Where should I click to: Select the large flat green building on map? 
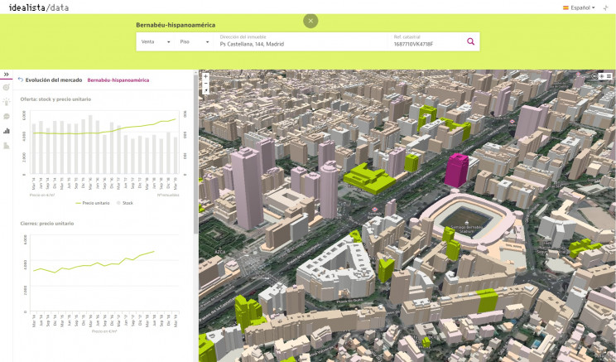[x=369, y=178]
